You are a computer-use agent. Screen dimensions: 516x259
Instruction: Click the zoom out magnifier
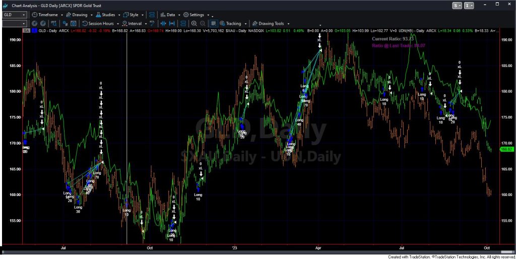pos(203,24)
